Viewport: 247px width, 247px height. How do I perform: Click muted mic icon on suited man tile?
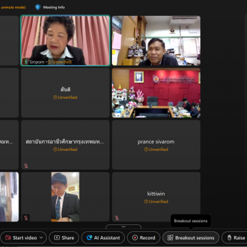click(x=26, y=217)
